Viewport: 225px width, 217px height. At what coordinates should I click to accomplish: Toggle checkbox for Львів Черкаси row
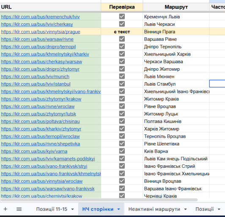point(122,24)
